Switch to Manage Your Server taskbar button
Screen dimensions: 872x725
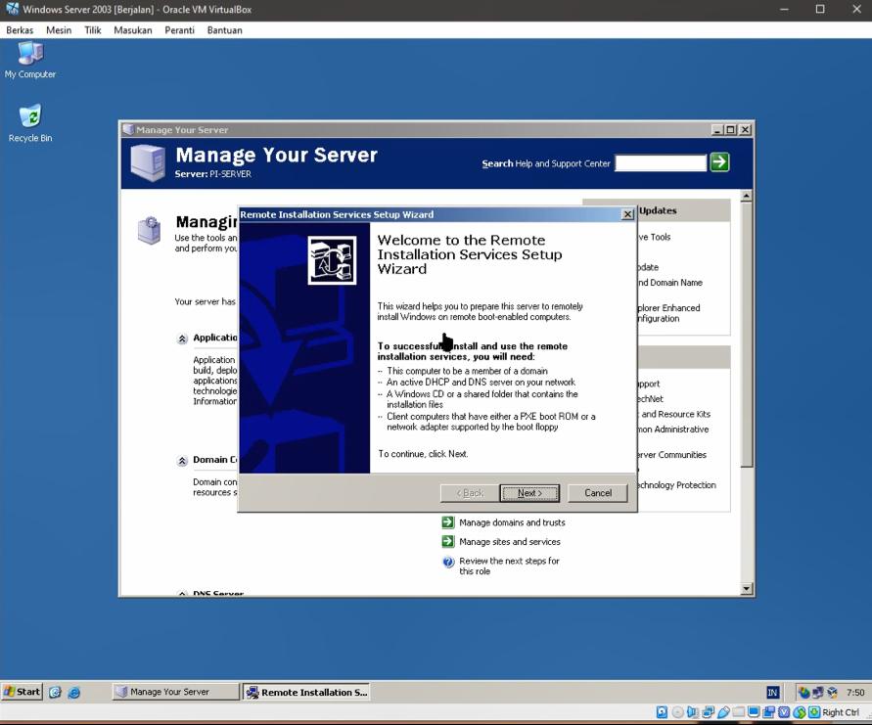[176, 692]
